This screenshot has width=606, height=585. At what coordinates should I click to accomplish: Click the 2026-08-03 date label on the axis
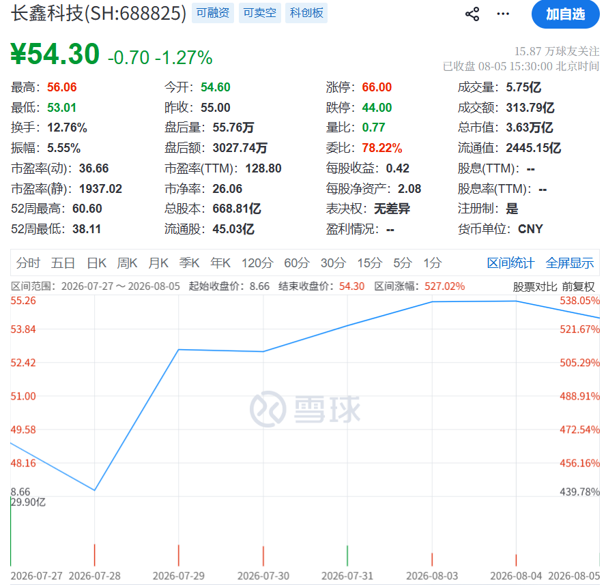(x=432, y=575)
